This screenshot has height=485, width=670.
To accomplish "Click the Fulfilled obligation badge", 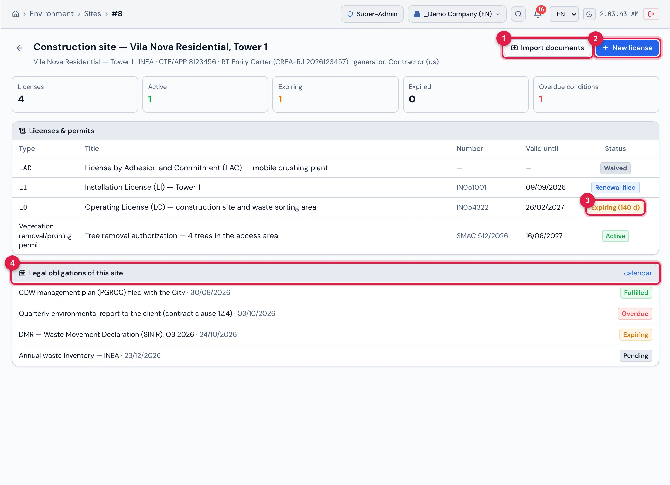I will 636,293.
